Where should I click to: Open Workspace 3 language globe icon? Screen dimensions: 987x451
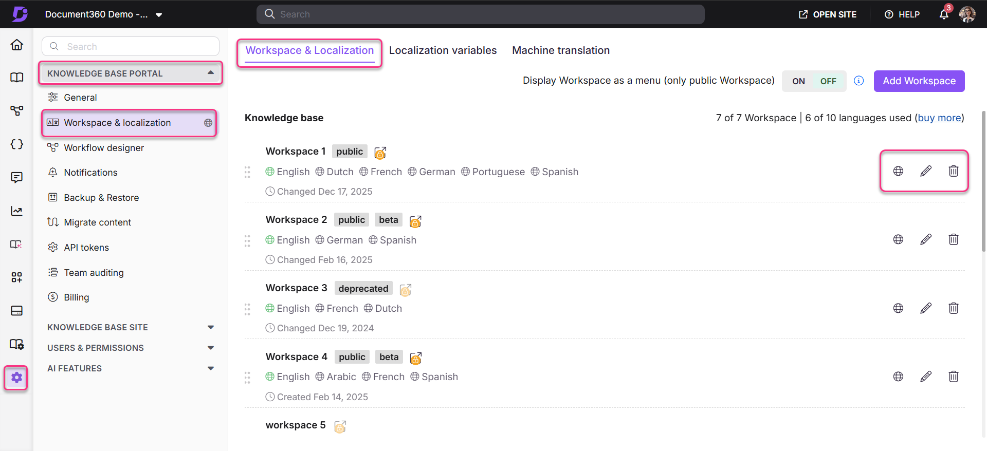coord(898,308)
